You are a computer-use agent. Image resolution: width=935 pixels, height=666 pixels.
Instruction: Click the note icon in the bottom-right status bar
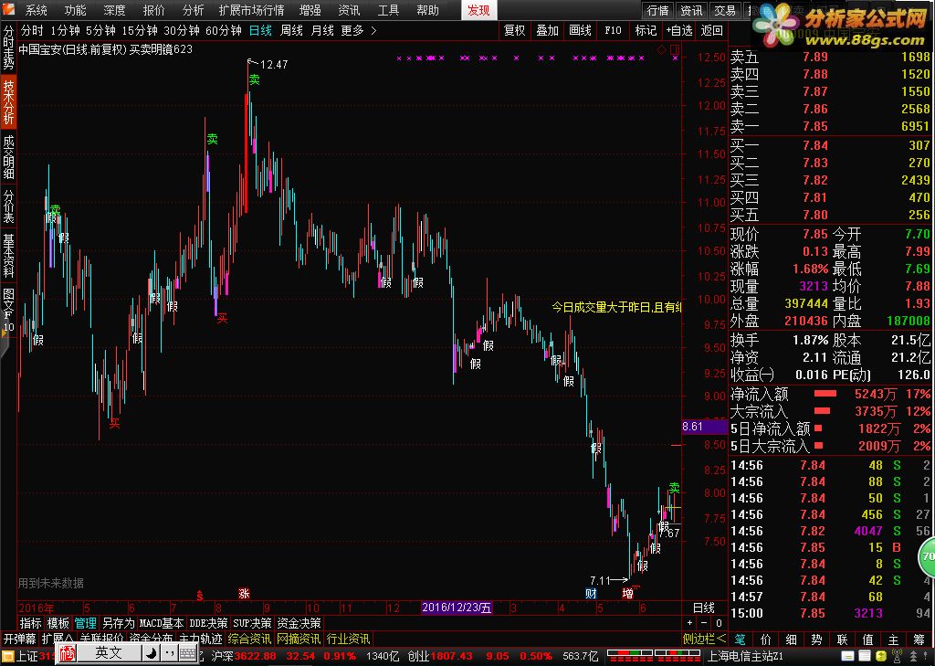click(847, 657)
